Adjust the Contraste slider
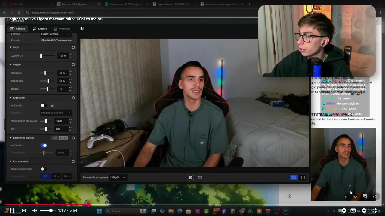This screenshot has height=216, width=385. pos(48,73)
